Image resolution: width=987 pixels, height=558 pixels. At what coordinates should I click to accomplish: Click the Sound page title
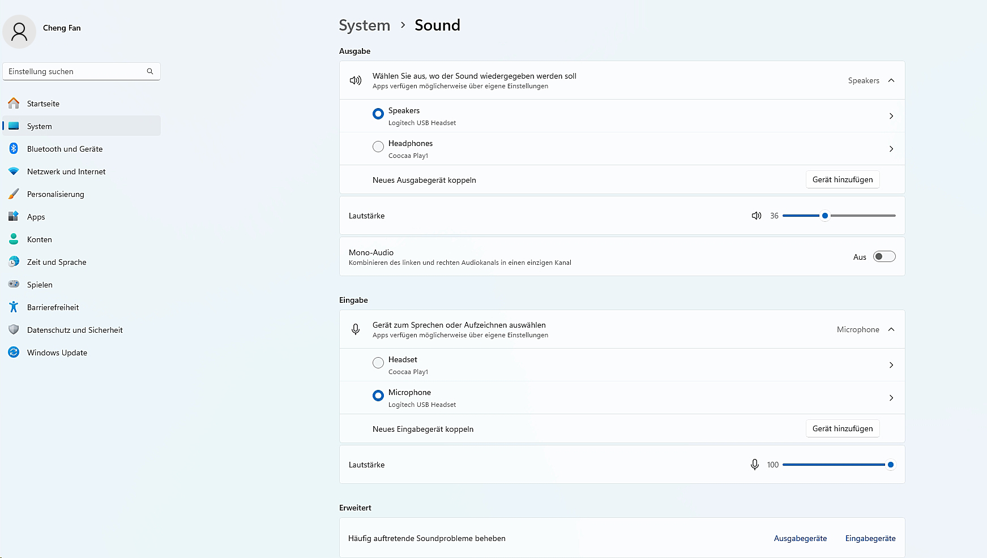coord(437,25)
